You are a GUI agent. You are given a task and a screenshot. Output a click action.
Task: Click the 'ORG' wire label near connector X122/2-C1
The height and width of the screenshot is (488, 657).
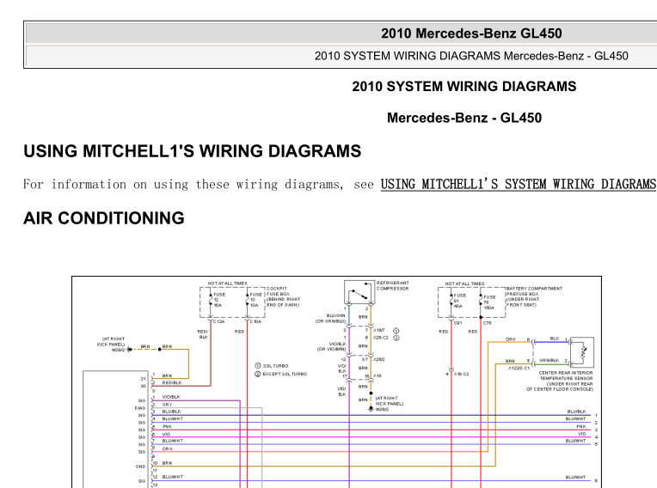point(510,339)
